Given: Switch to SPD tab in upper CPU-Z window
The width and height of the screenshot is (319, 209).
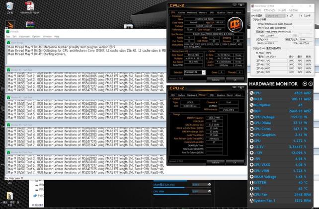Looking at the screenshot, I should click(212, 12).
